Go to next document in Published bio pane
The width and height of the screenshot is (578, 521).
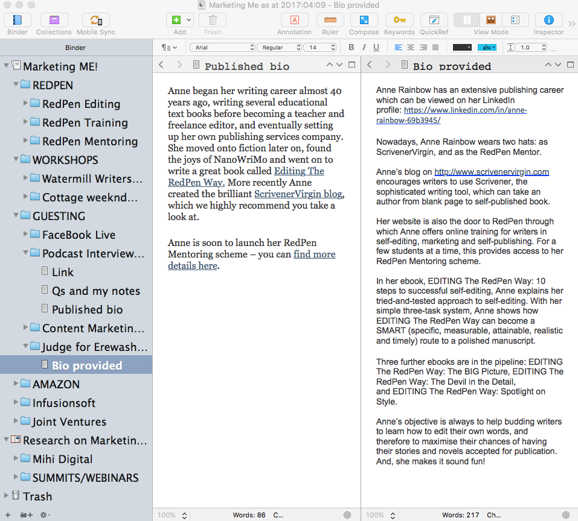point(339,65)
